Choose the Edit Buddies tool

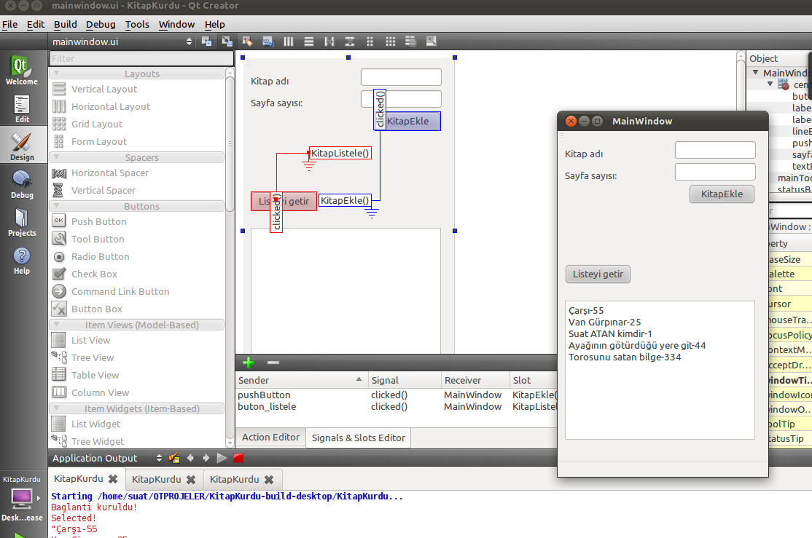(248, 41)
